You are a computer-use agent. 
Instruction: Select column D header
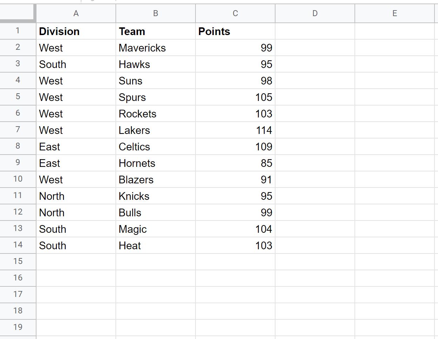315,13
